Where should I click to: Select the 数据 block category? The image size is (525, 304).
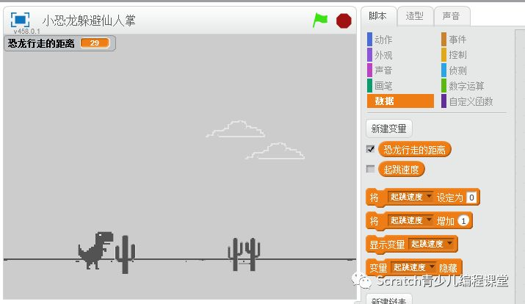[400, 101]
